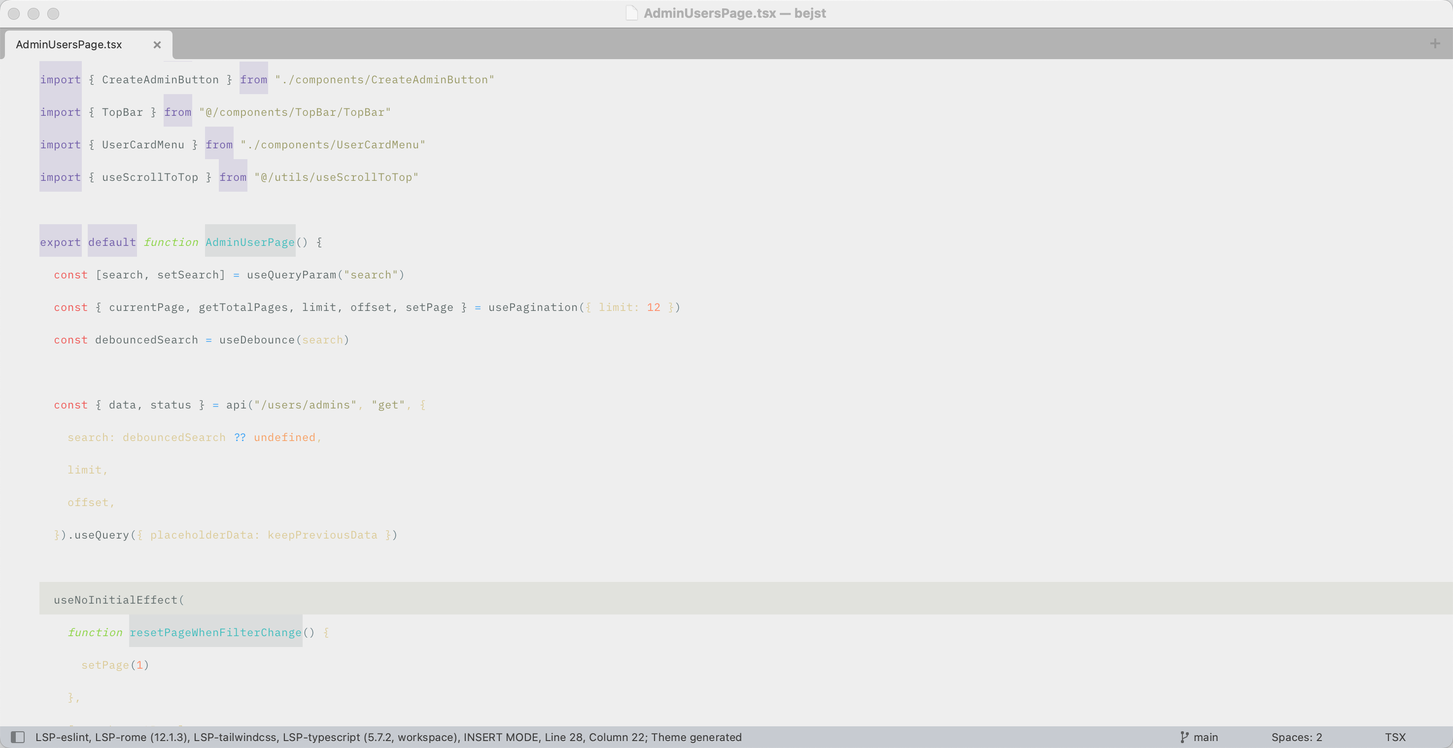Screen dimensions: 1453x748
Task: Click the "@/utils/useScrollToTop" string
Action: point(336,177)
